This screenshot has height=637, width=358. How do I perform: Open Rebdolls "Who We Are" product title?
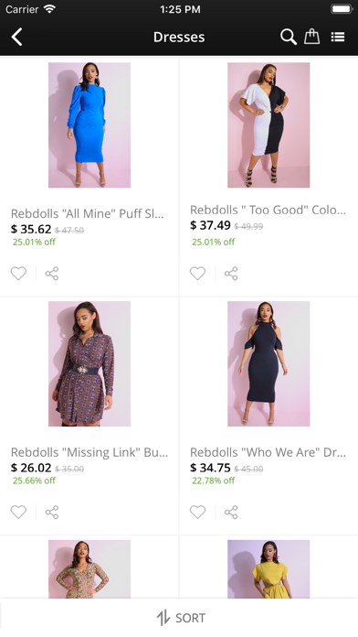click(268, 452)
